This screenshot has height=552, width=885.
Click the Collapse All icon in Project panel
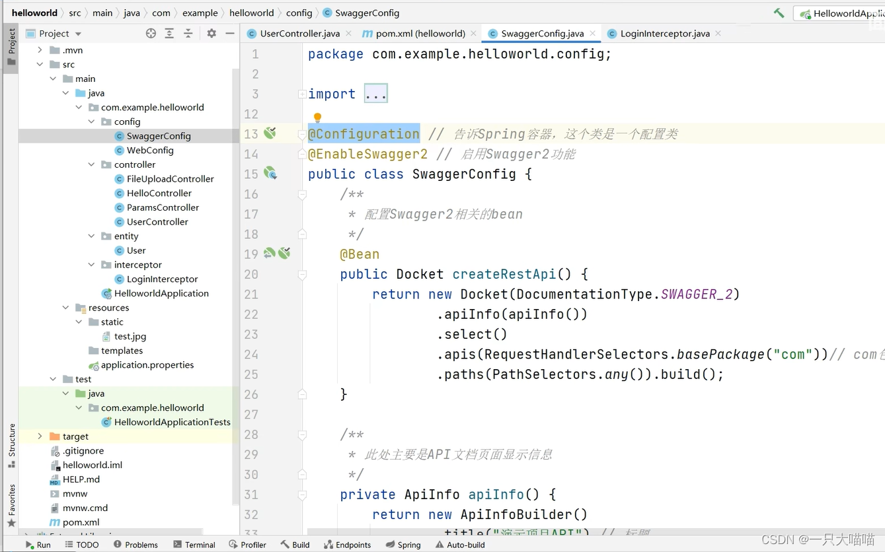188,33
